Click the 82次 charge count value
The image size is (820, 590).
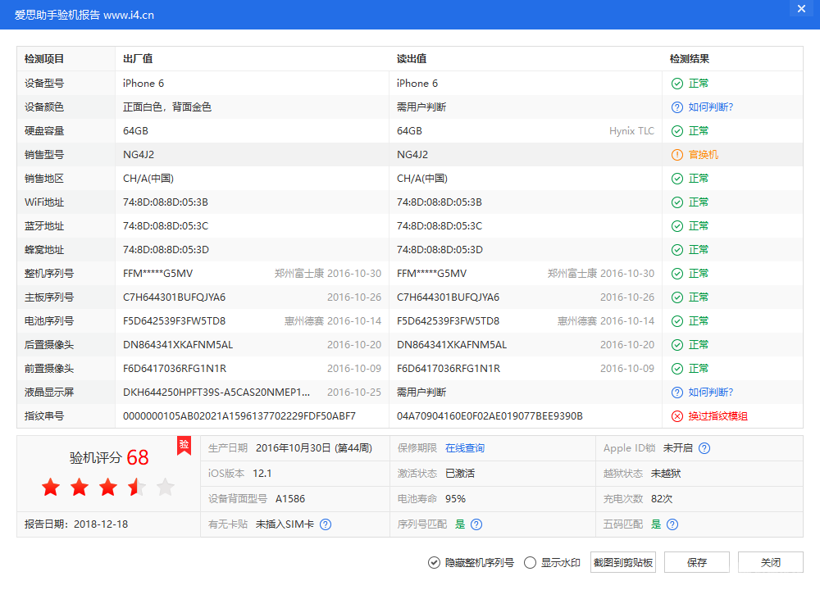click(x=662, y=499)
